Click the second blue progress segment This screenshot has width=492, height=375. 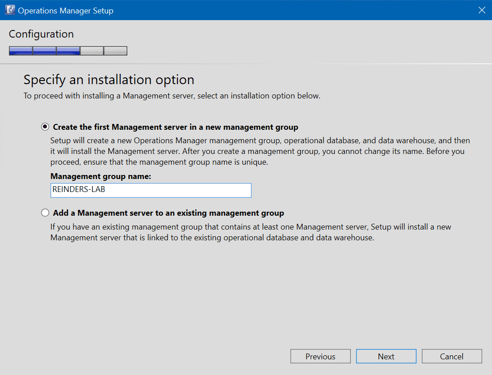coord(44,51)
